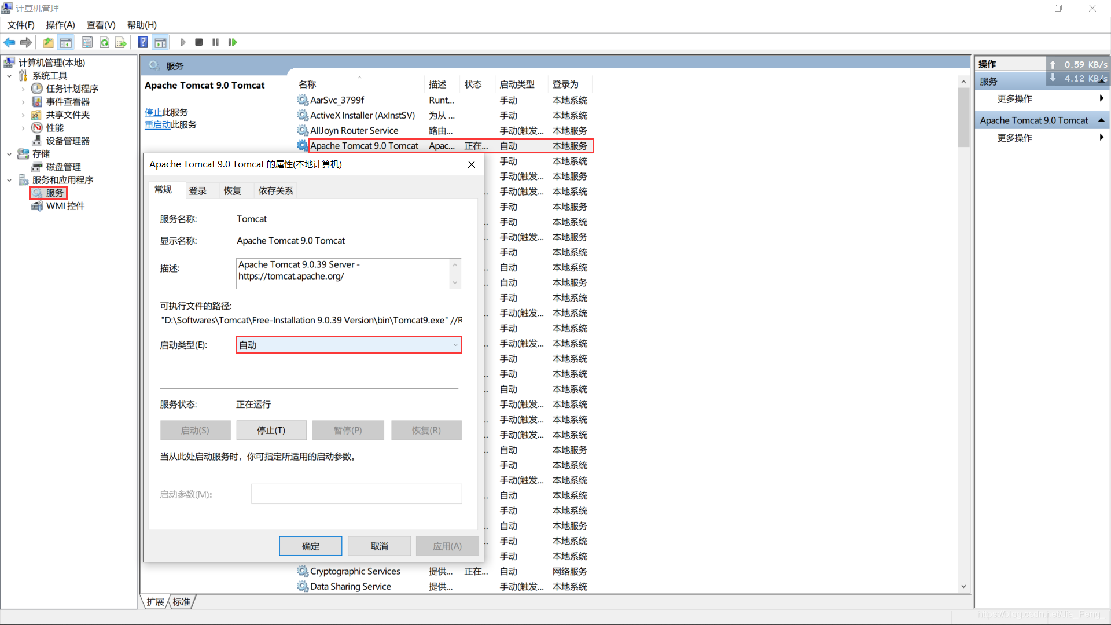The image size is (1111, 625).
Task: Toggle show/hide action pane icon
Action: click(x=161, y=42)
